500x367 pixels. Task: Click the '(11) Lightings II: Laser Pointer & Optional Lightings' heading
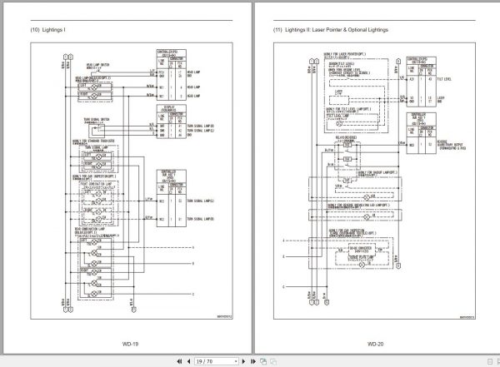pos(331,30)
